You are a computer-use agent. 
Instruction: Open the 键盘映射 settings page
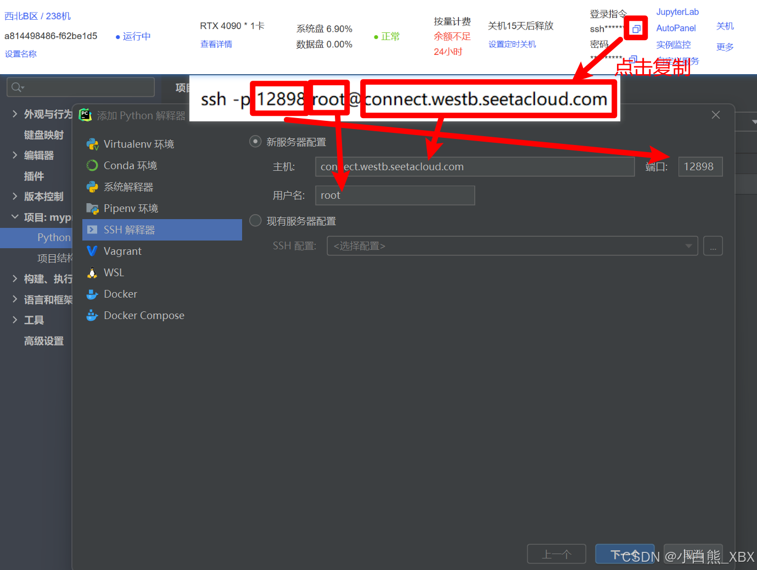(44, 135)
